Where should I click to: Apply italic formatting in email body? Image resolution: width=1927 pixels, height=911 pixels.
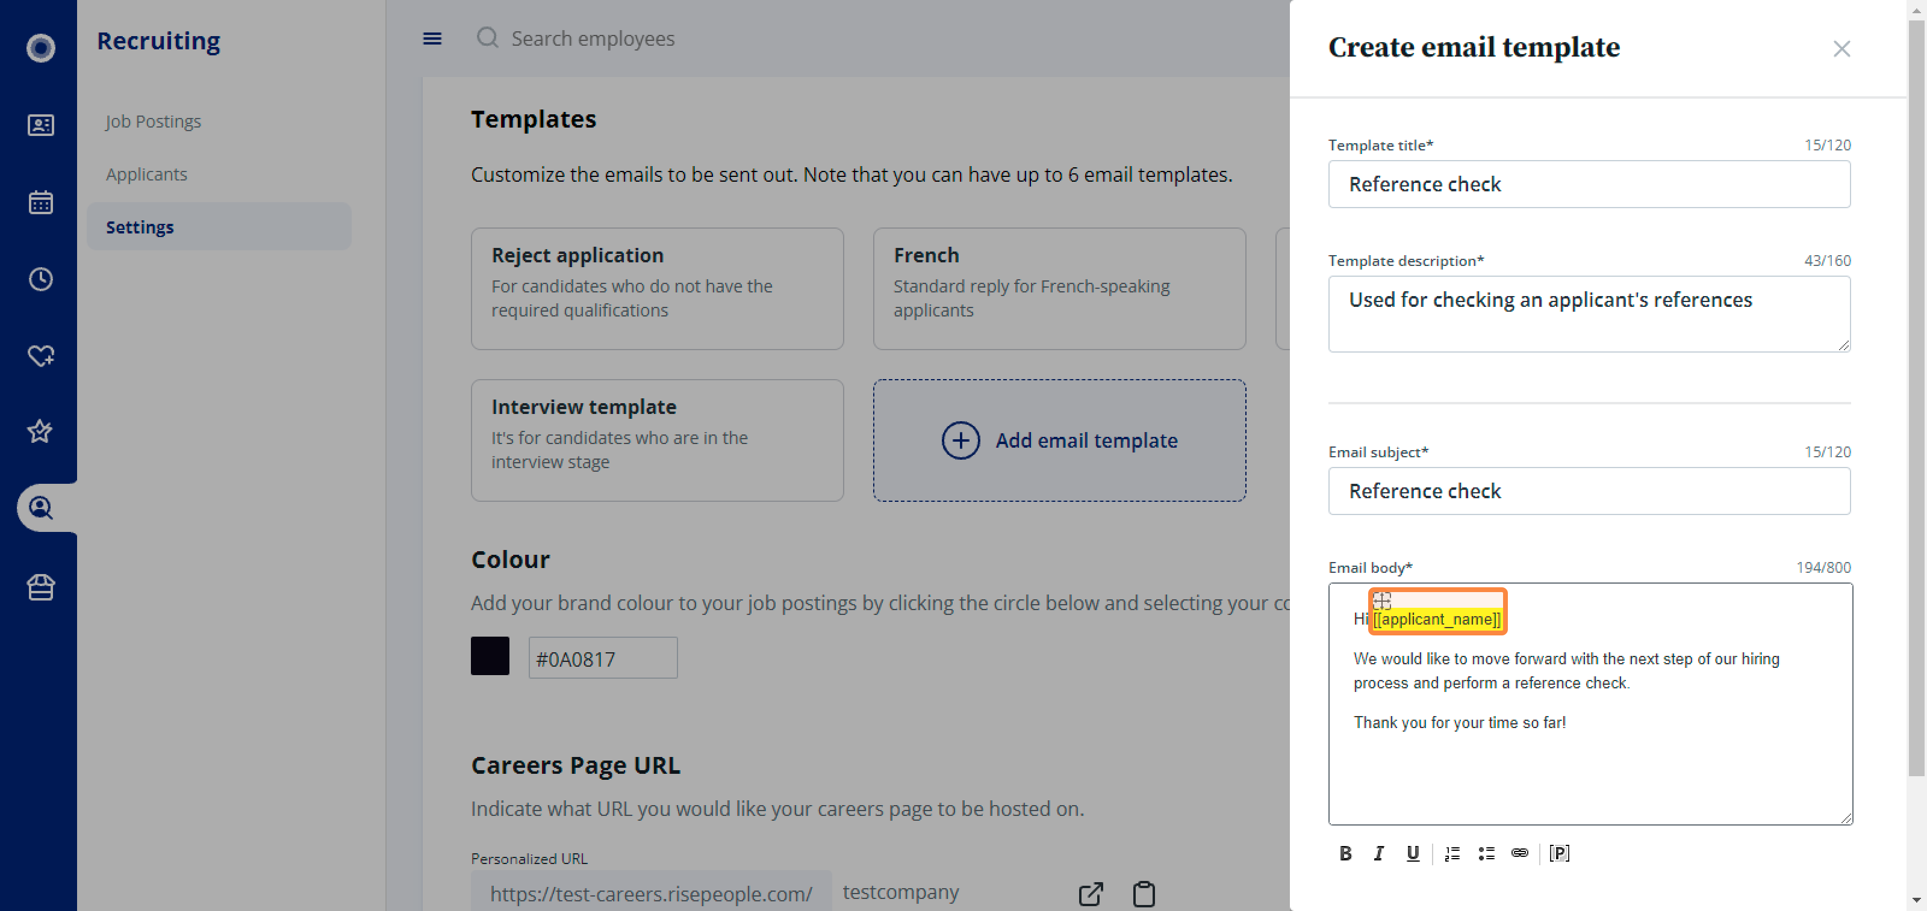coord(1378,853)
